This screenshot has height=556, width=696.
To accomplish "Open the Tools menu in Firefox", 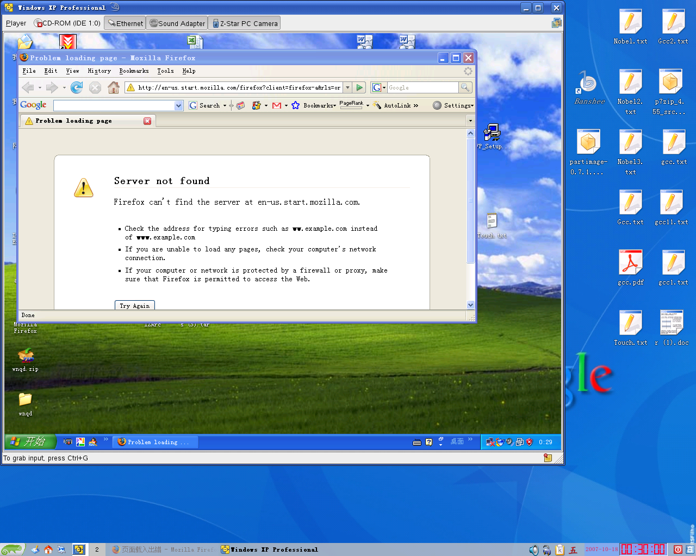I will tap(165, 71).
